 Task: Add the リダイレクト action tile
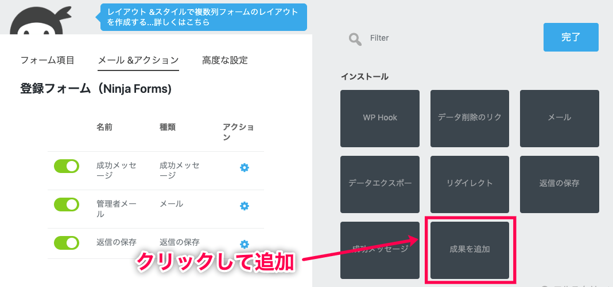click(x=470, y=184)
